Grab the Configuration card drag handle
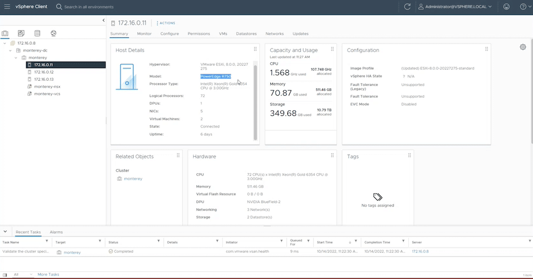533x279 pixels. point(487,49)
